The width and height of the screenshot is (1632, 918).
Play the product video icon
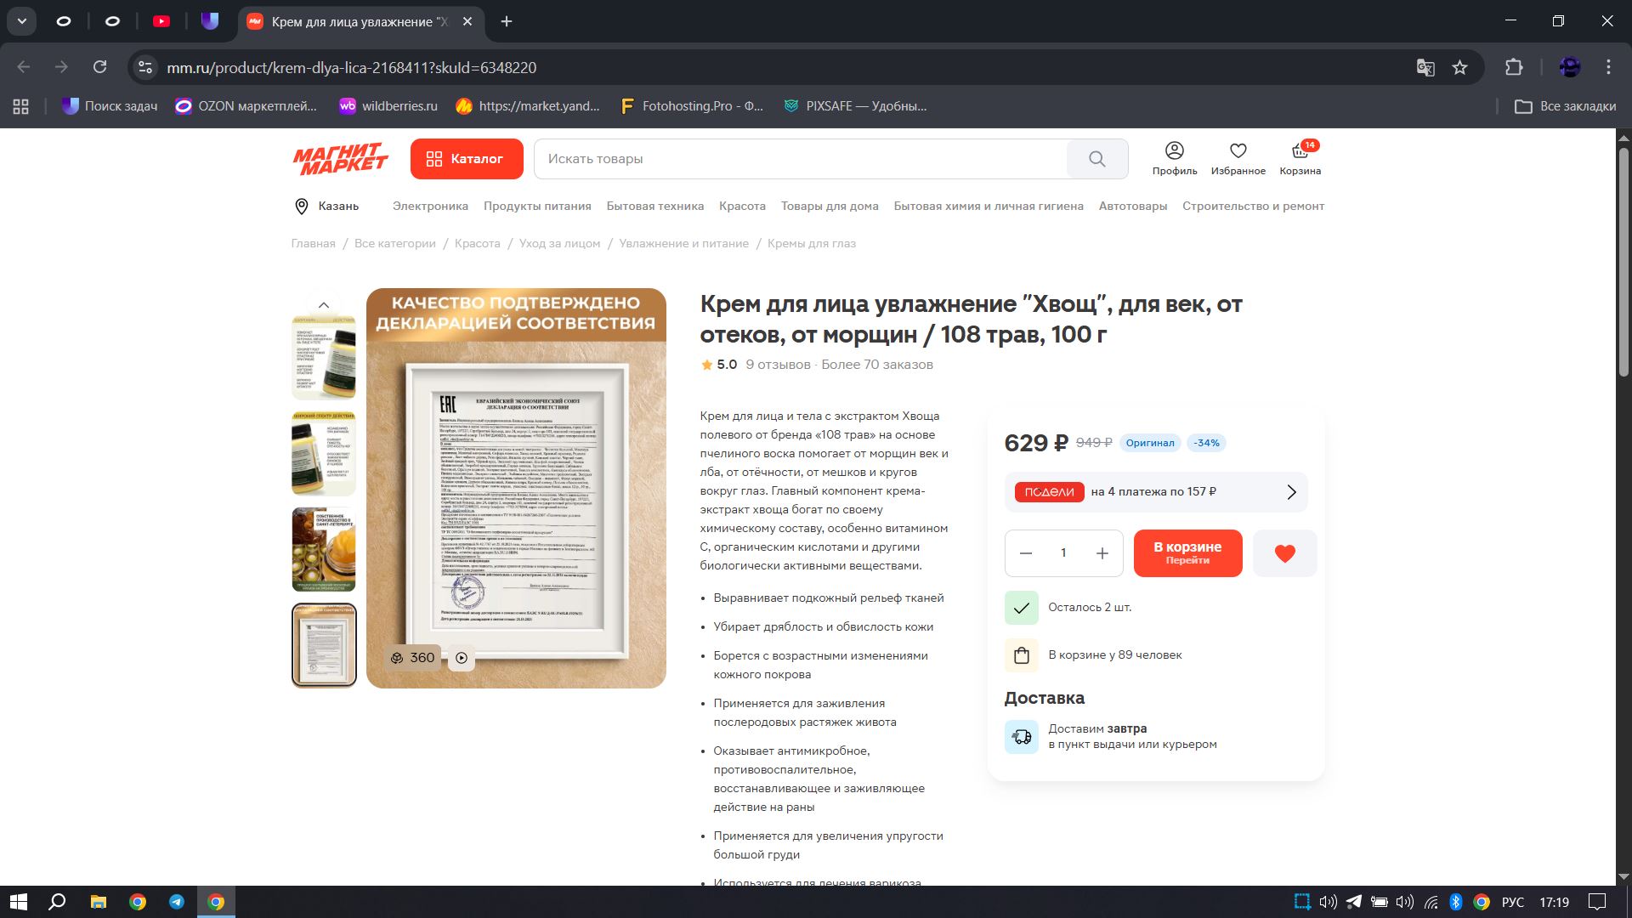tap(462, 658)
